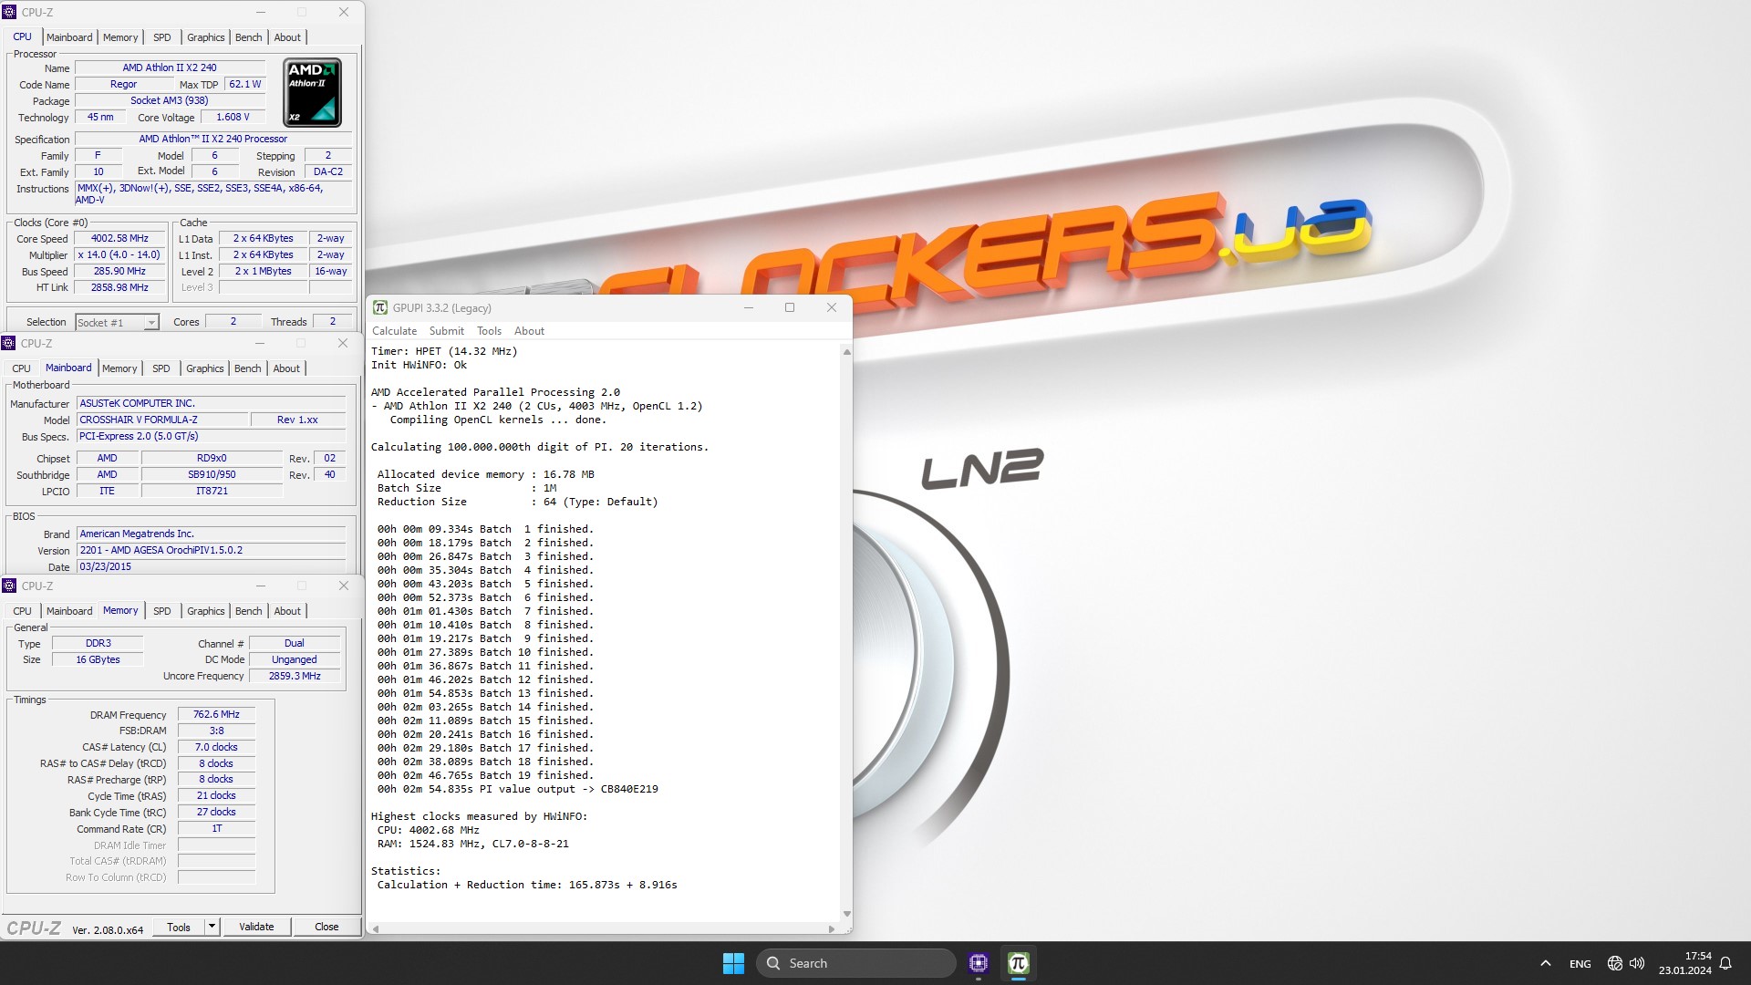
Task: Click the Batch 10 finished line in GPUPI
Action: pos(485,652)
